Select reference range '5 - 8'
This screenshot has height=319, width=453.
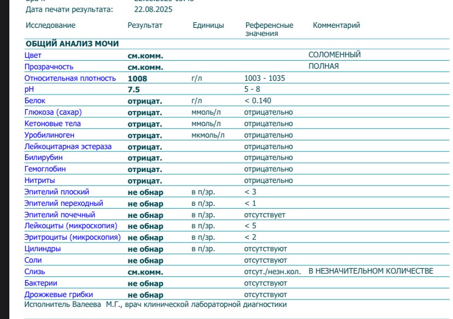252,90
